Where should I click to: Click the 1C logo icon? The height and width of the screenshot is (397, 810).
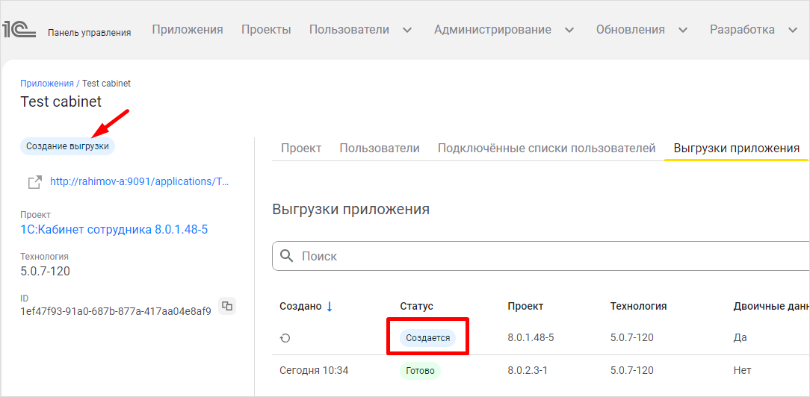(x=19, y=30)
